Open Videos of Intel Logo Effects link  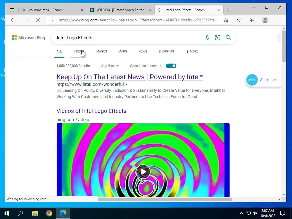click(x=91, y=111)
